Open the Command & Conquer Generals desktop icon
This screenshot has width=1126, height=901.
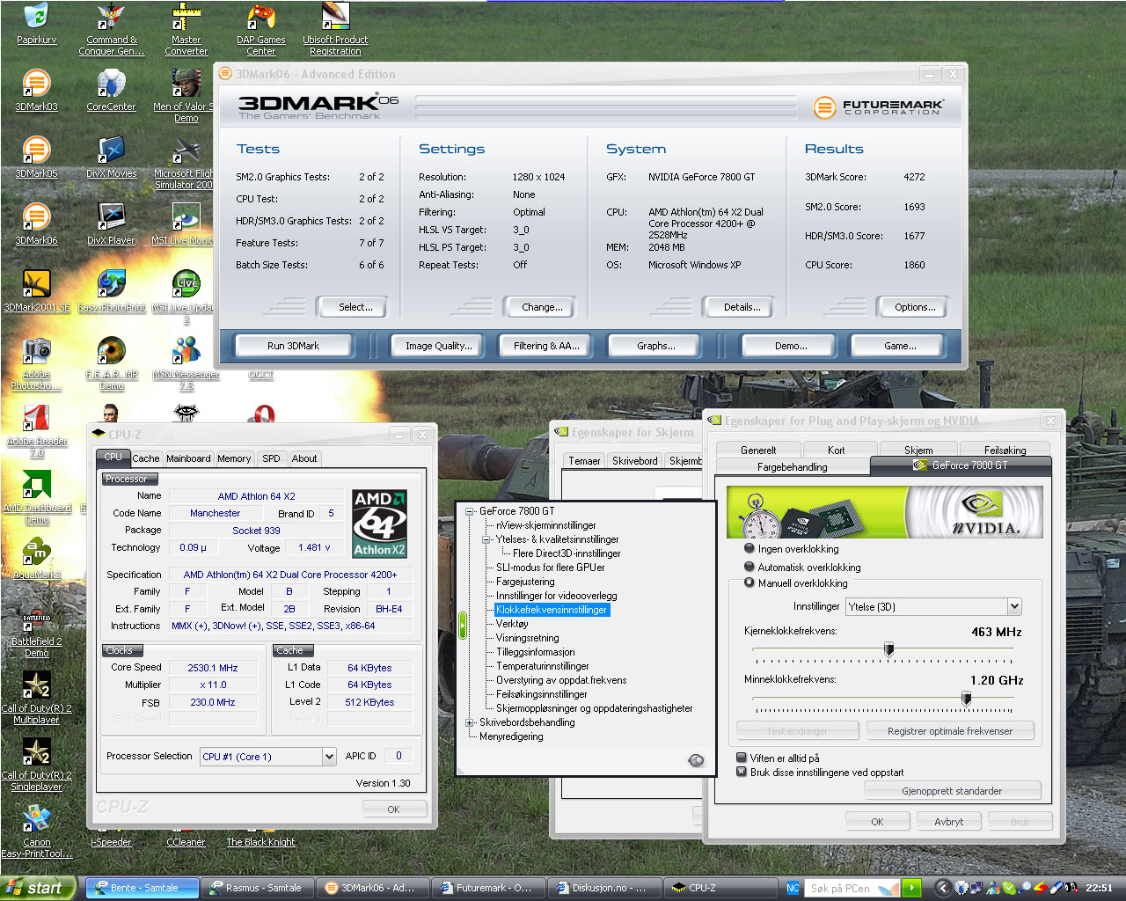click(111, 29)
